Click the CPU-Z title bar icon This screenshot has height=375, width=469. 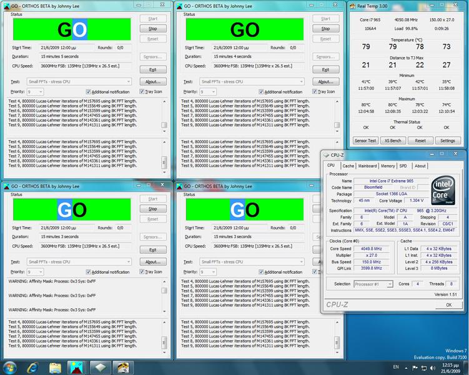(x=327, y=155)
